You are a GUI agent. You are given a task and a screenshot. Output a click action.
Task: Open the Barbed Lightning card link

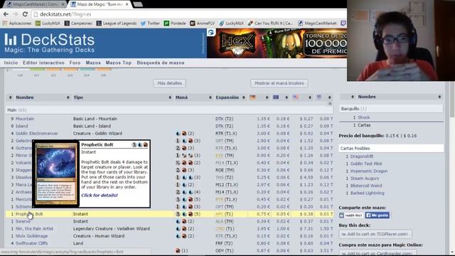click(367, 193)
